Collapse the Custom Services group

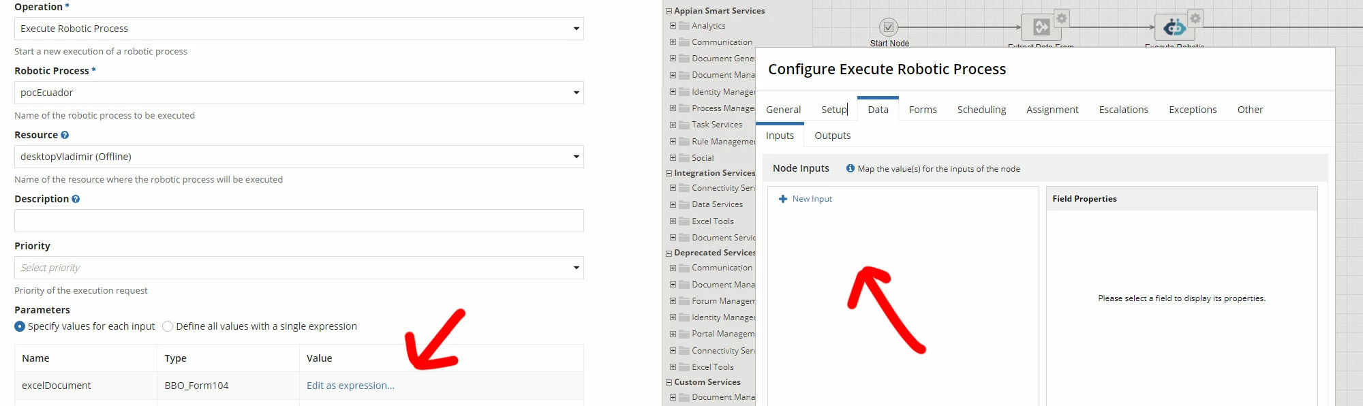669,382
